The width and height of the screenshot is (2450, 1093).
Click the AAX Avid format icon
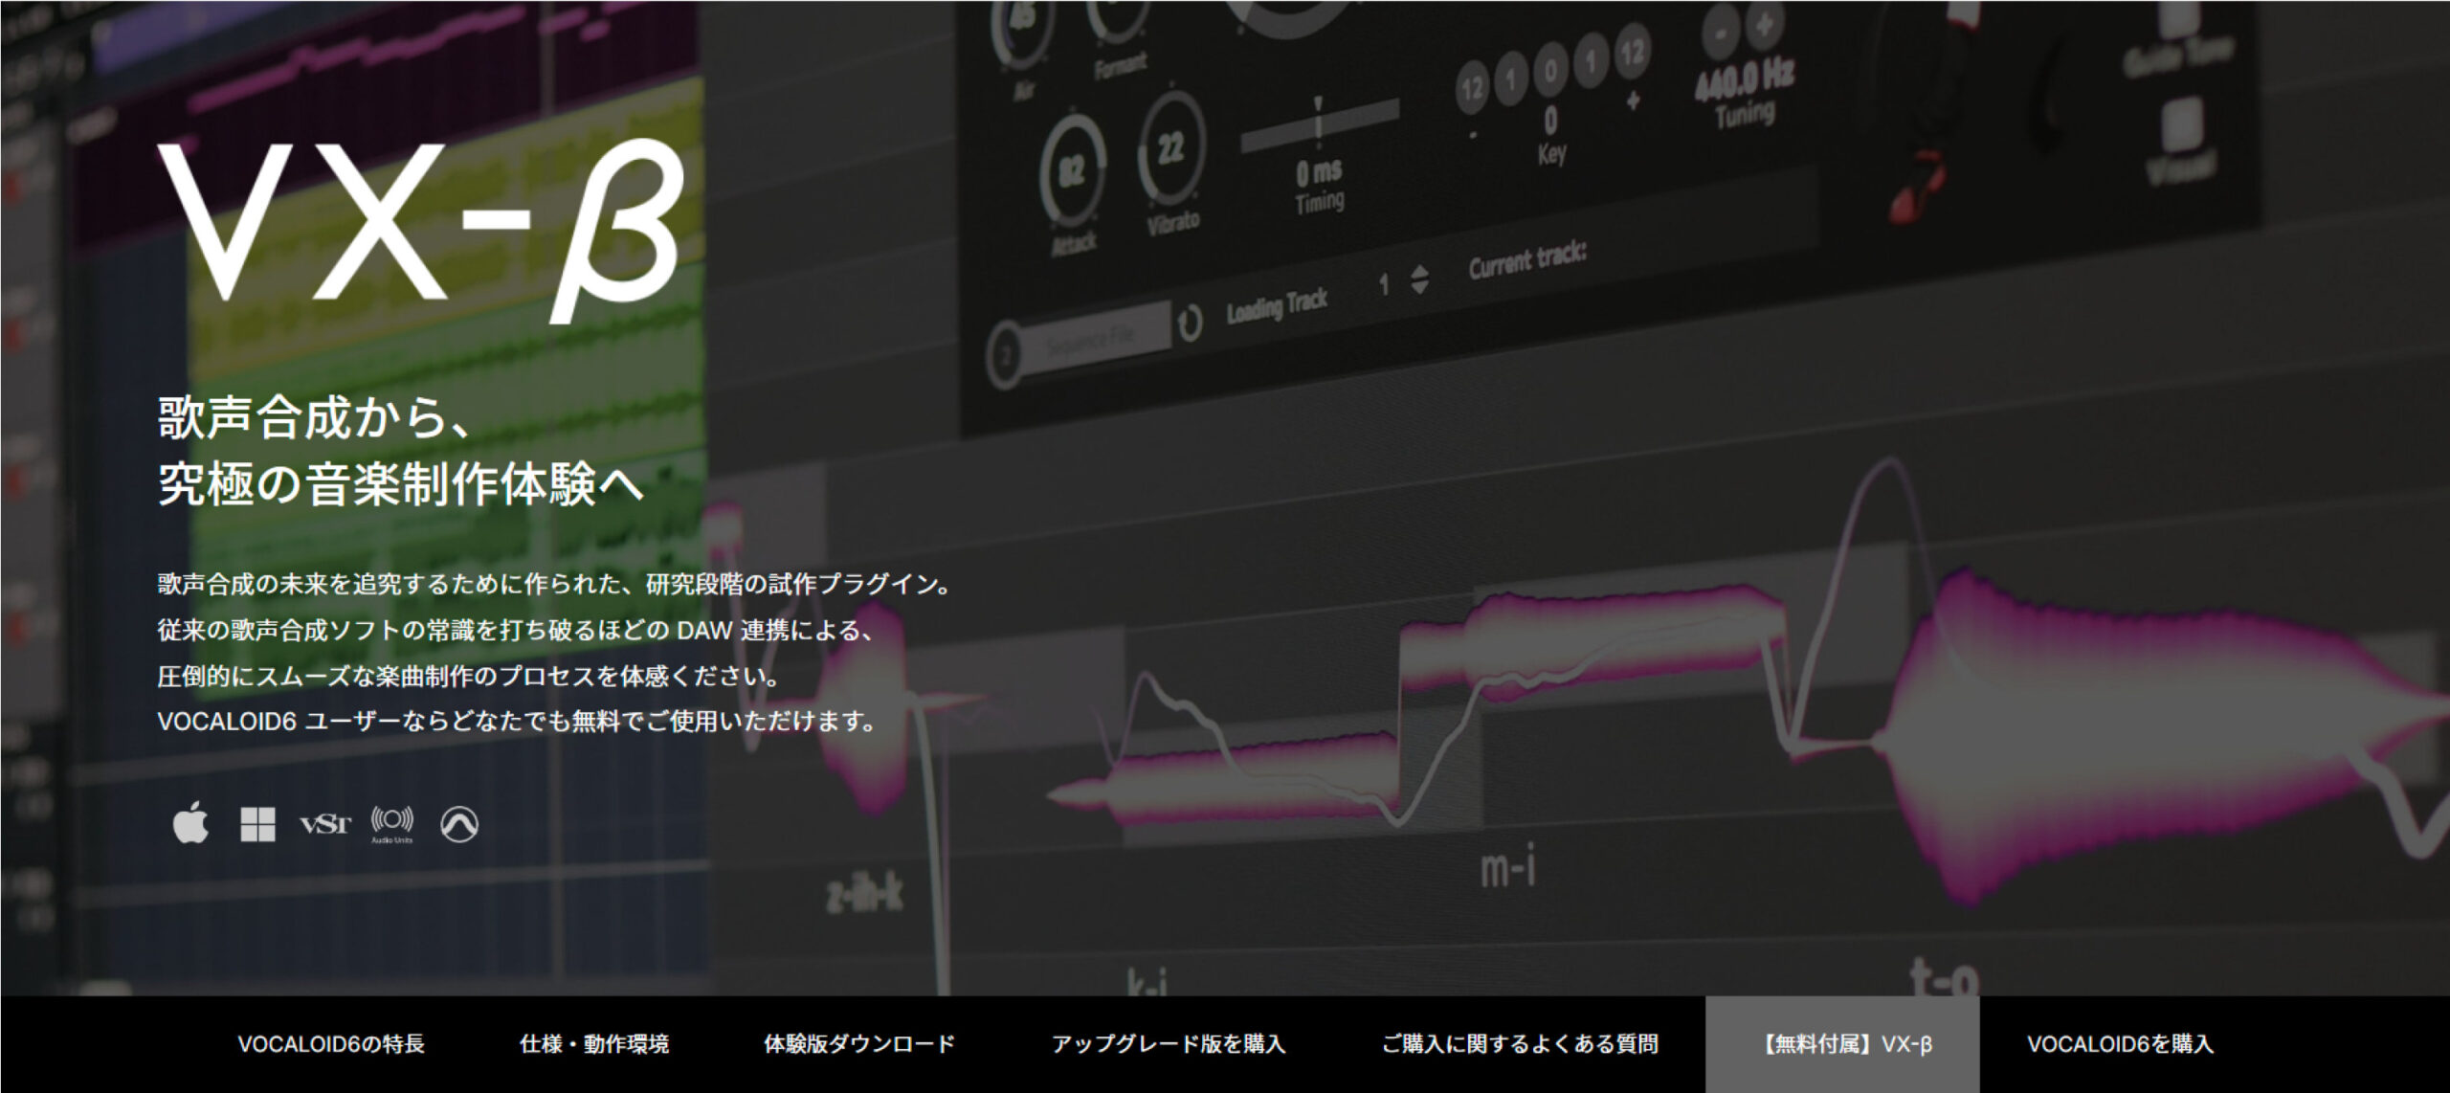click(x=459, y=824)
